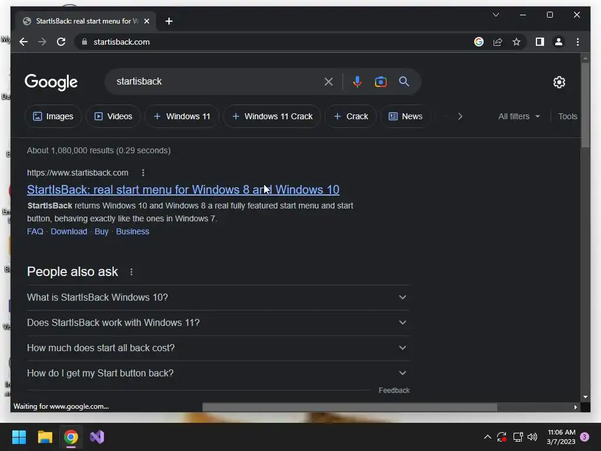Viewport: 601px width, 451px height.
Task: Go to the Google logo homepage
Action: tap(51, 82)
